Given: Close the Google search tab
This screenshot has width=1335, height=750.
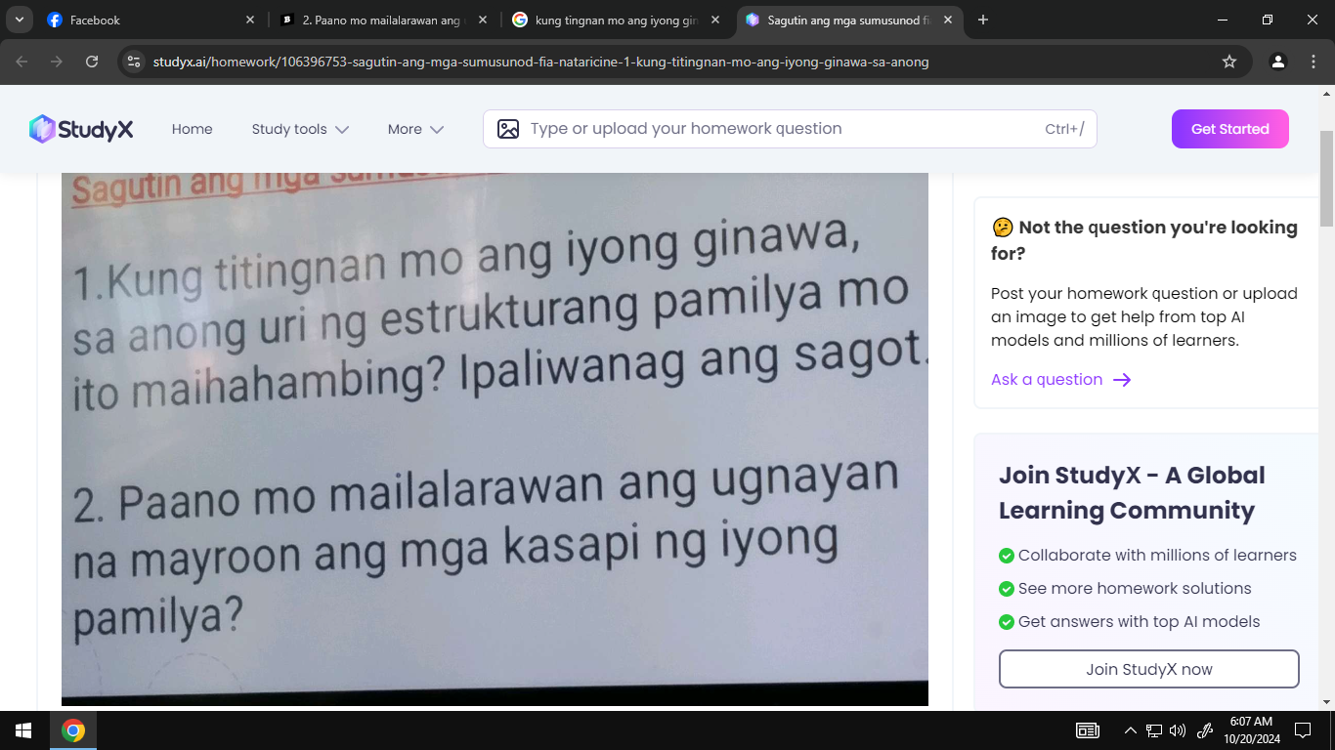Looking at the screenshot, I should tap(715, 20).
